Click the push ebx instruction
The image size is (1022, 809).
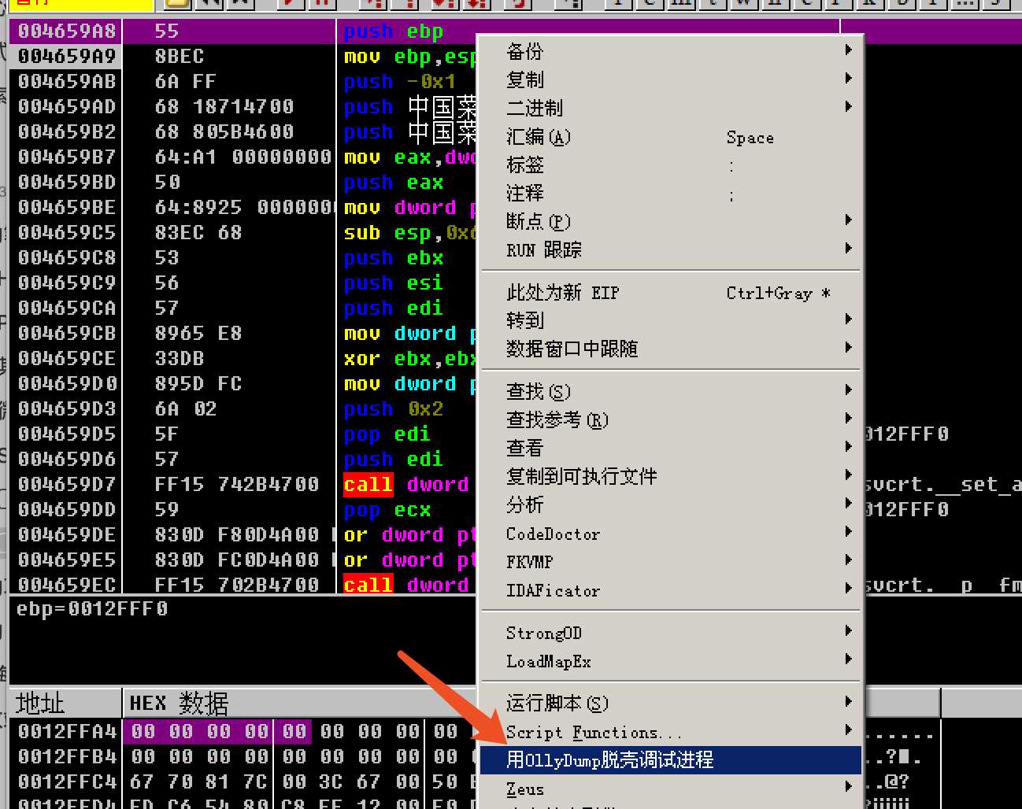pos(394,258)
